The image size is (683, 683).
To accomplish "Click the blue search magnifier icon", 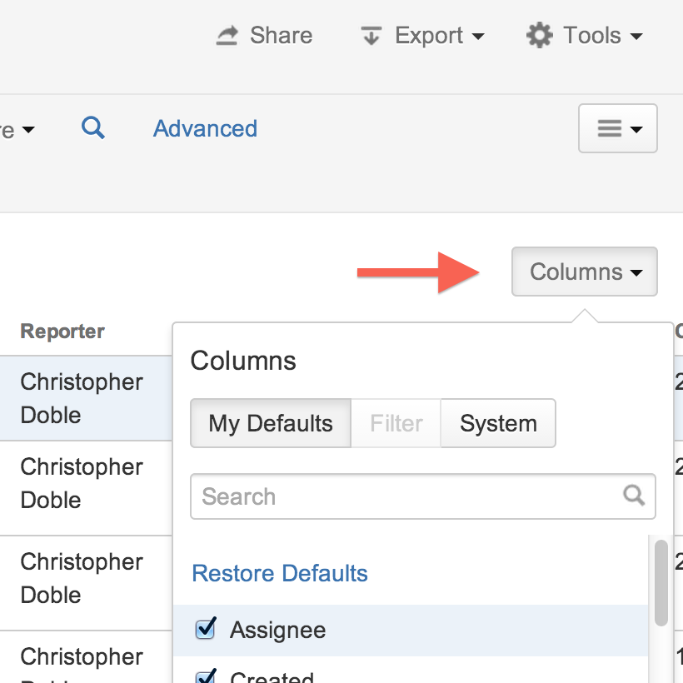I will point(93,127).
